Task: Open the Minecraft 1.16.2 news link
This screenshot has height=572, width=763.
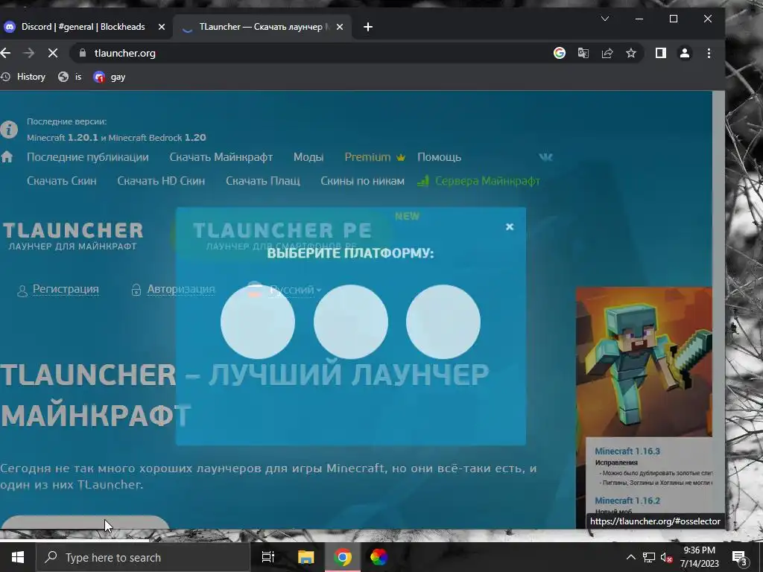Action: click(627, 500)
